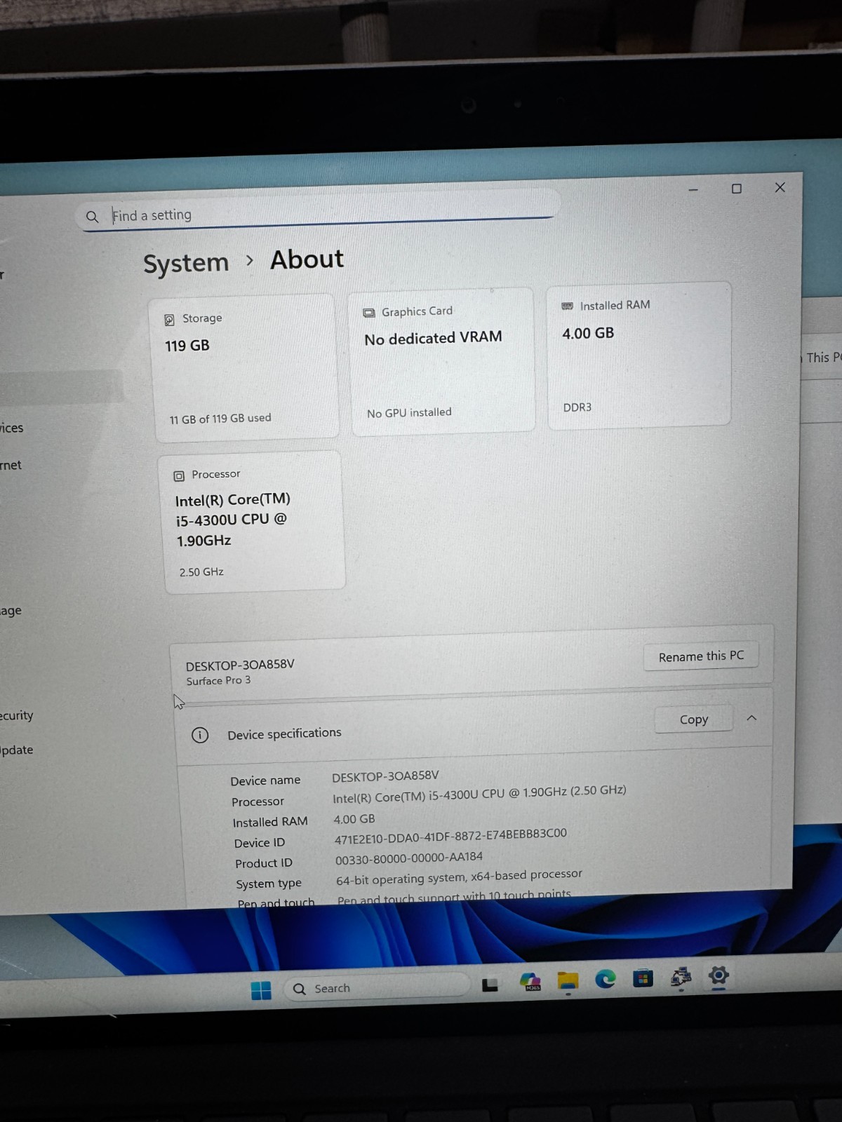
Task: Go back to System in breadcrumb
Action: pyautogui.click(x=186, y=263)
